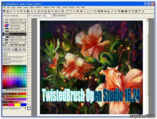Open the Help menu
Screen dimensions: 157x119
point(83,7)
